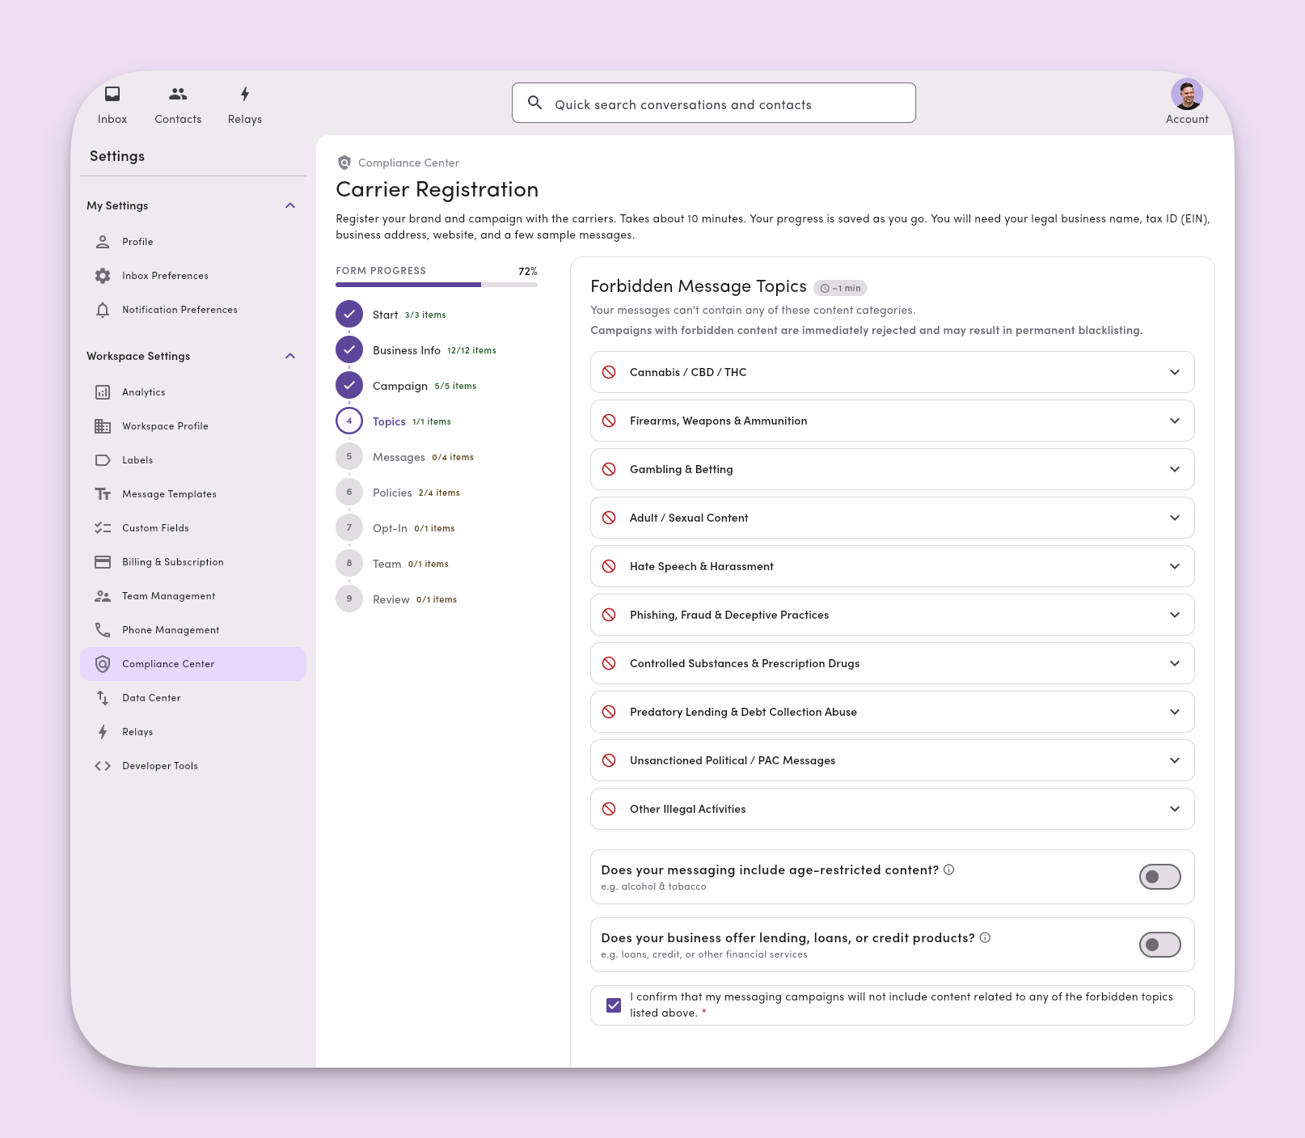
Task: Click the Compliance Center breadcrumb shield icon
Action: pos(344,163)
